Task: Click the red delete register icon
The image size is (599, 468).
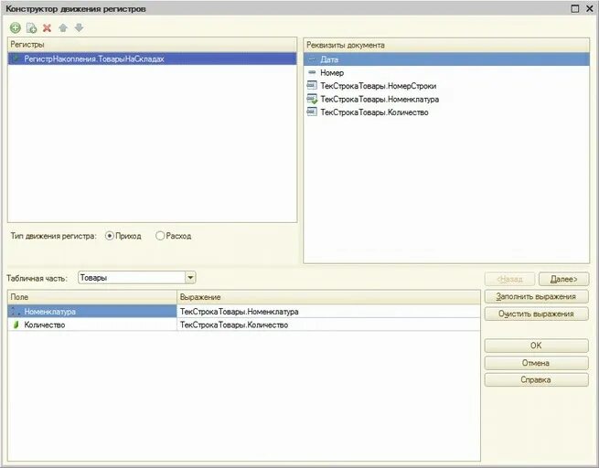Action: [47, 27]
